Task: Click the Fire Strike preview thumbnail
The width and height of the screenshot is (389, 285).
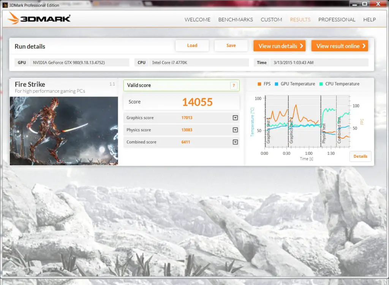Action: [64, 131]
